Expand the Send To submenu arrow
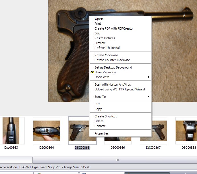Image resolution: width=197 pixels, height=174 pixels. pos(149,96)
